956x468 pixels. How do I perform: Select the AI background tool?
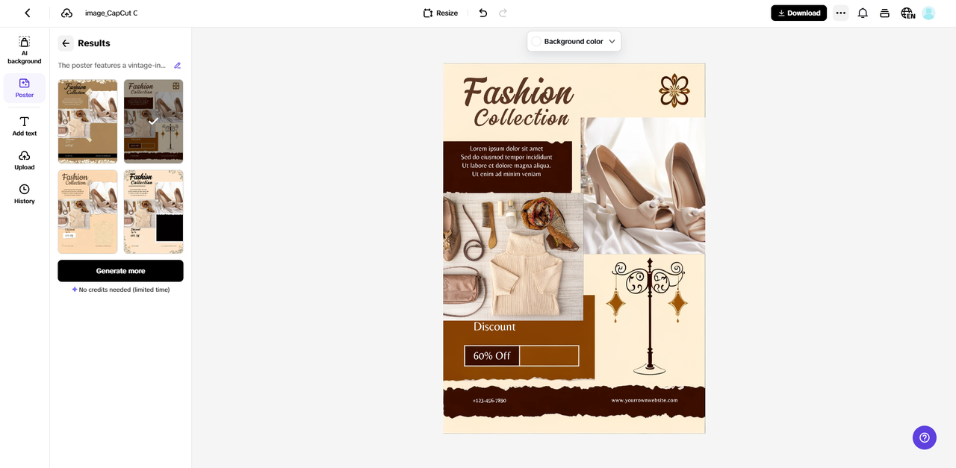(24, 49)
